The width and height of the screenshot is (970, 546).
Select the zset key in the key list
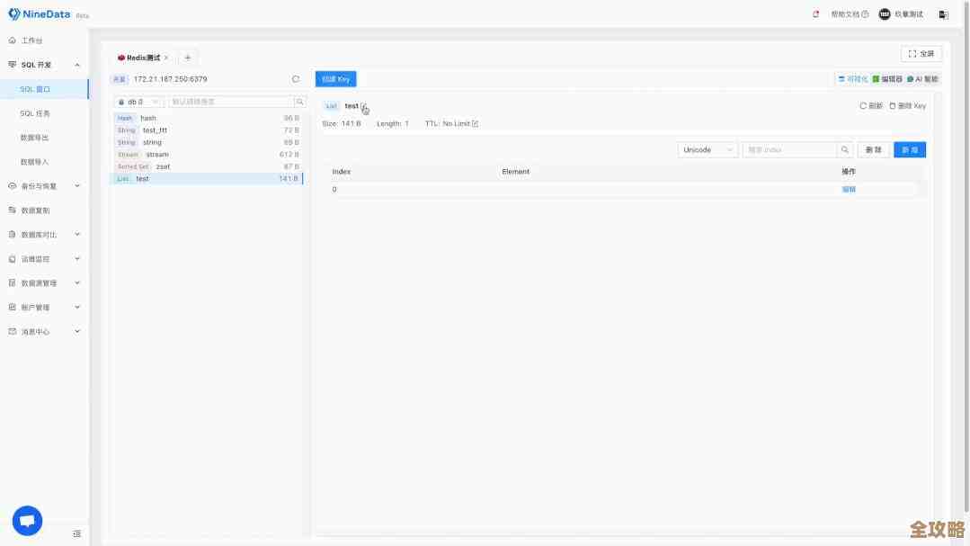pos(163,166)
